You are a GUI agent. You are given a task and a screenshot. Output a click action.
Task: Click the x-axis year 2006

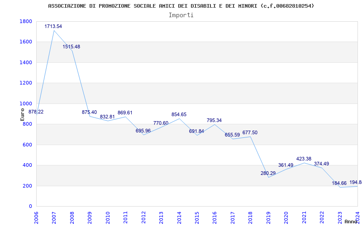pos(36,218)
